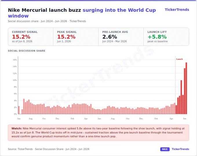Click the TickerTrends logo at top right

click(x=177, y=10)
